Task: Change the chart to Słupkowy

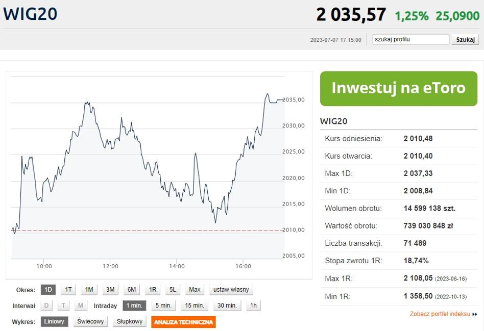Action: 130,321
